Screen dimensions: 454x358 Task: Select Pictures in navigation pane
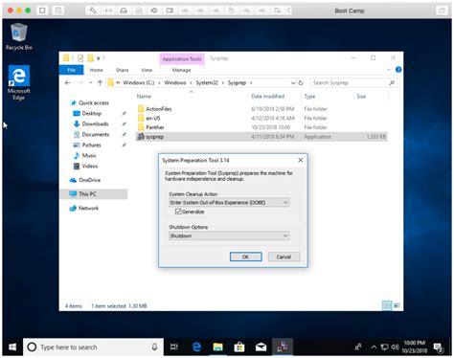click(91, 145)
